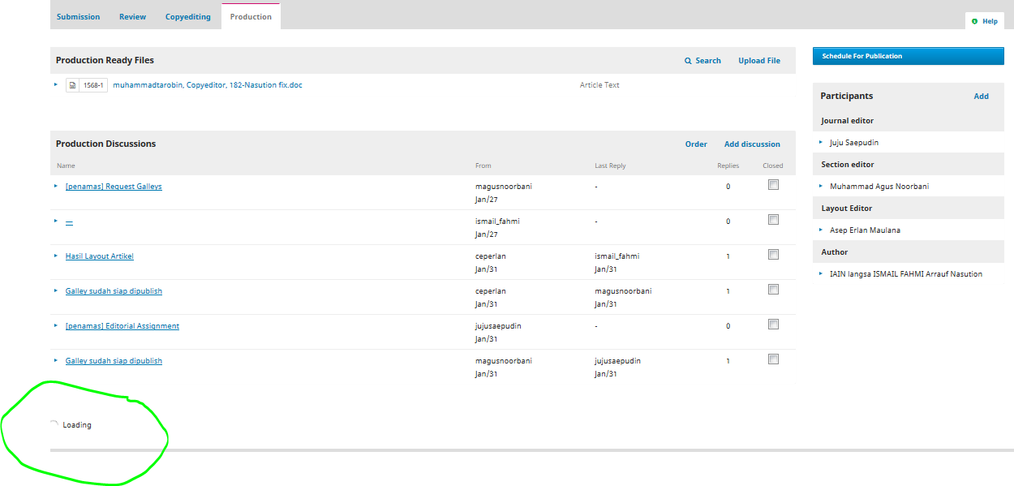Expand the production ready file row arrow
This screenshot has height=486, width=1014.
pos(56,84)
